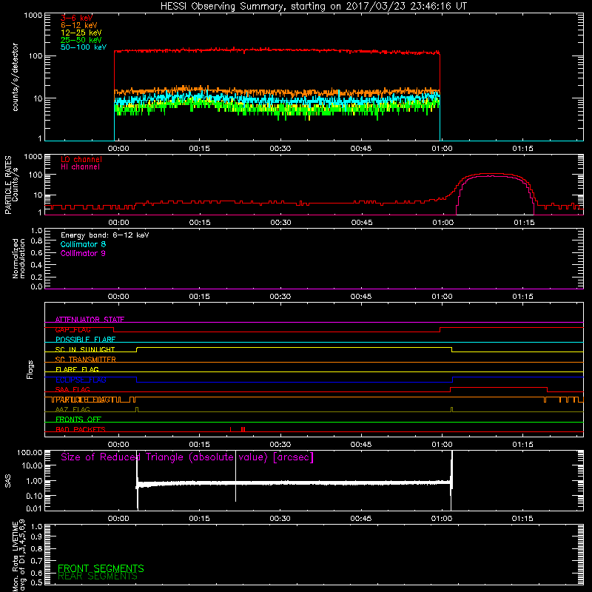Click the SC_TRANSMITTER flag label
The image size is (592, 592).
point(85,360)
